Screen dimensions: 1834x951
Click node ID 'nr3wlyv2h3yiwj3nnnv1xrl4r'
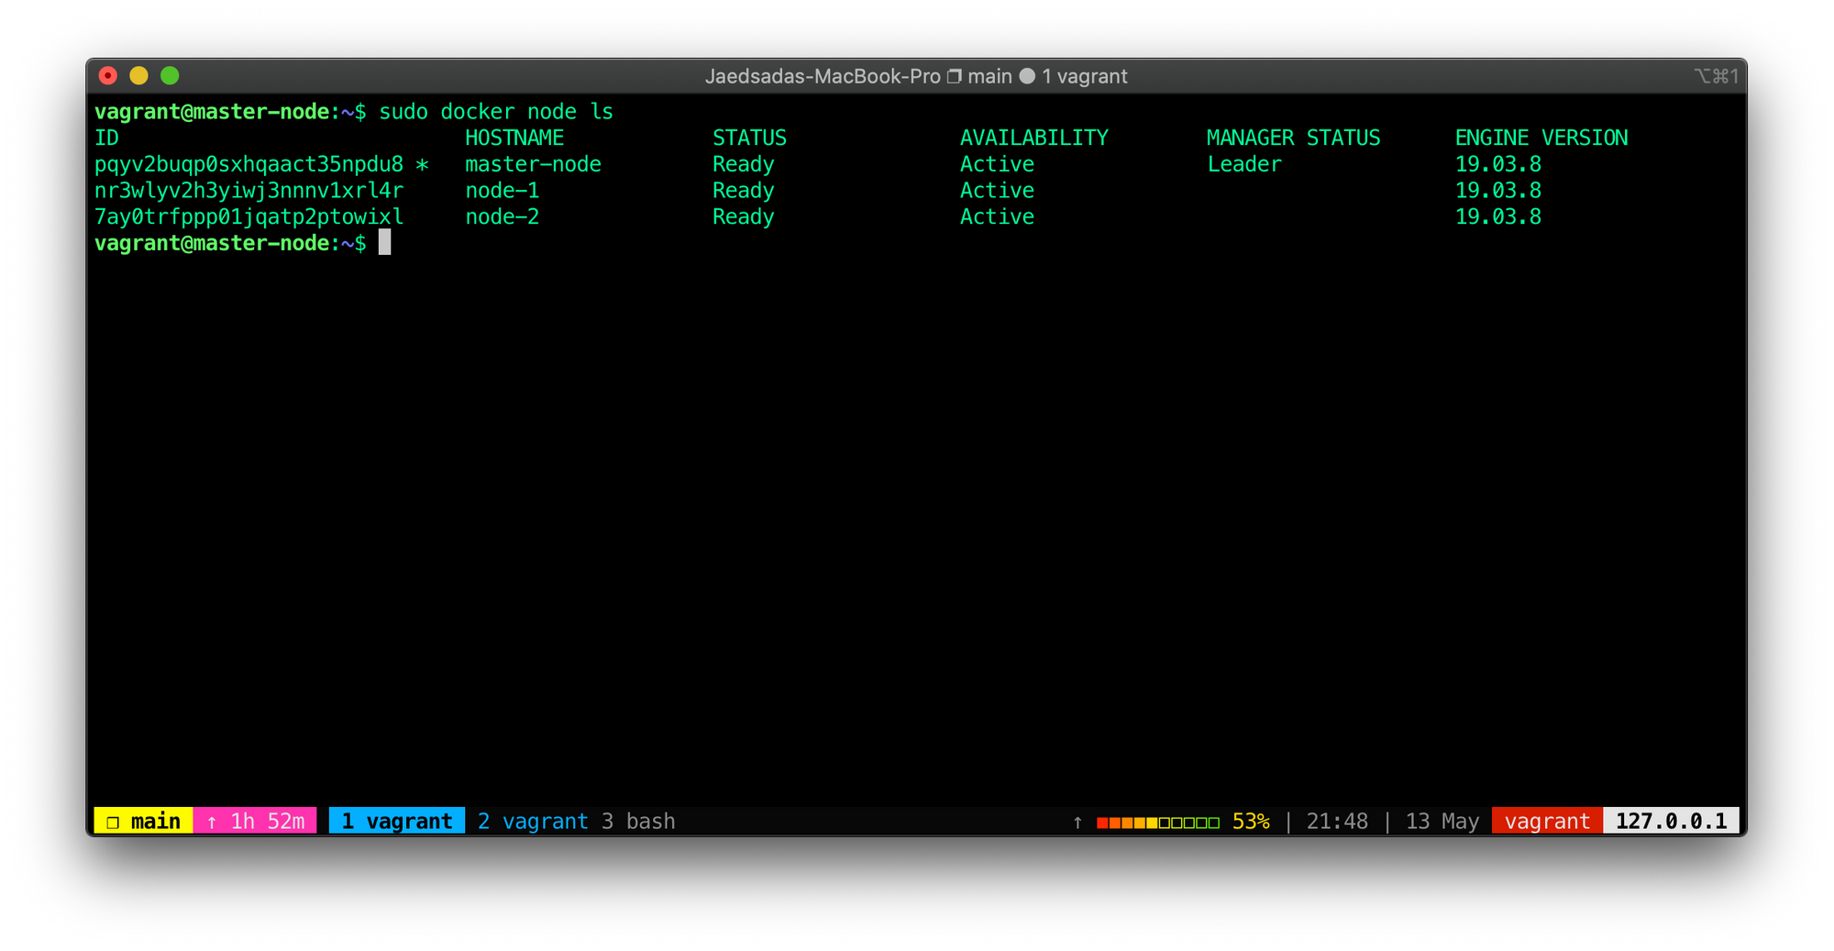[x=249, y=191]
